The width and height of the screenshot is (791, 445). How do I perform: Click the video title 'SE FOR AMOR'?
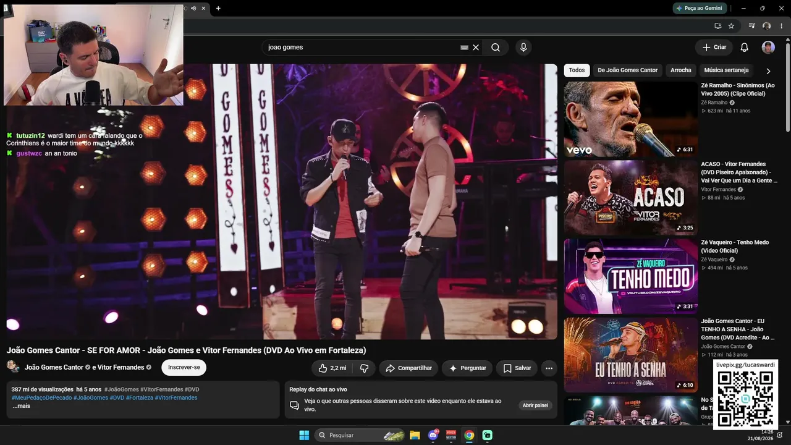pos(186,350)
